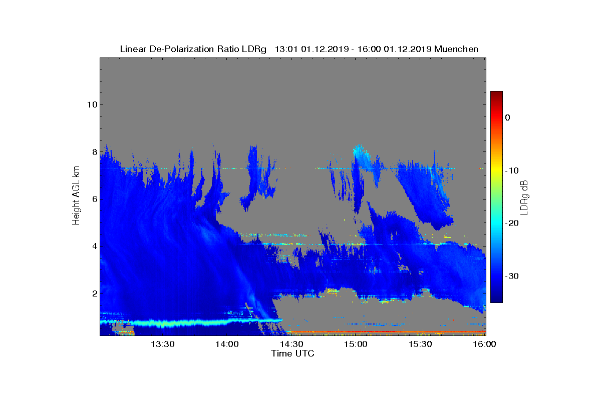Click the 'Height AGL km' axis label
The height and width of the screenshot is (400, 601).
click(x=76, y=196)
